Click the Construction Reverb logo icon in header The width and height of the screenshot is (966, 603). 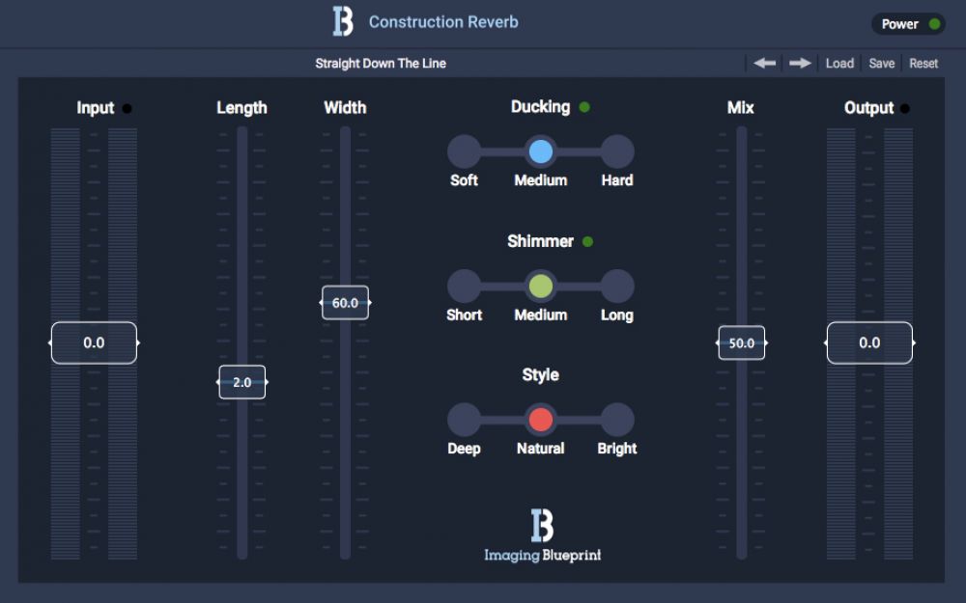pyautogui.click(x=343, y=21)
